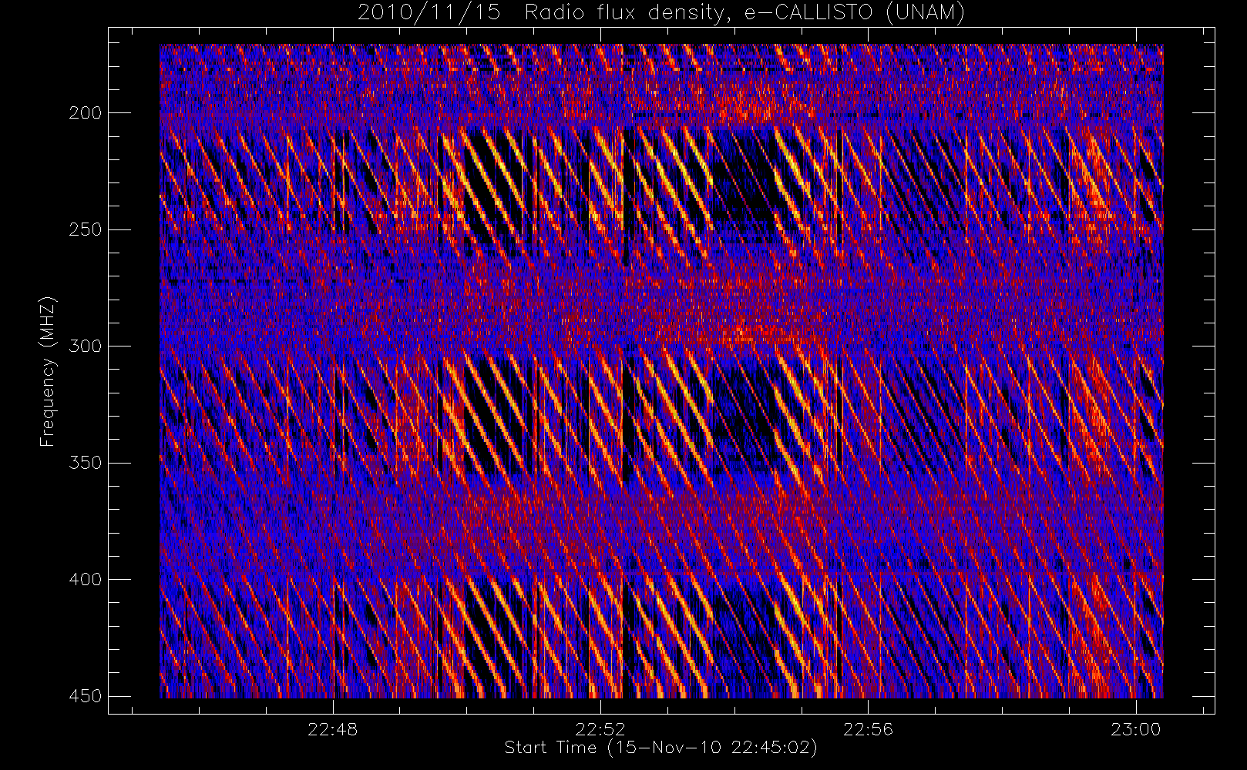Select the 350 frequency tick label

[x=85, y=463]
